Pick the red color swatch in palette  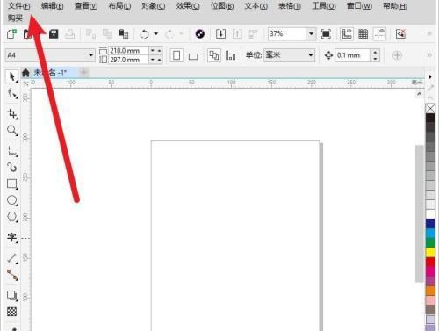tap(430, 262)
